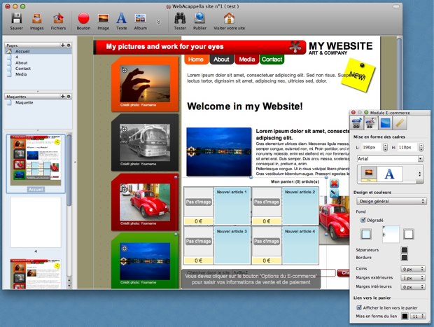Image resolution: width=434 pixels, height=327 pixels.
Task: Click the Mon panier: (0) article(s) link
Action: [x=295, y=181]
